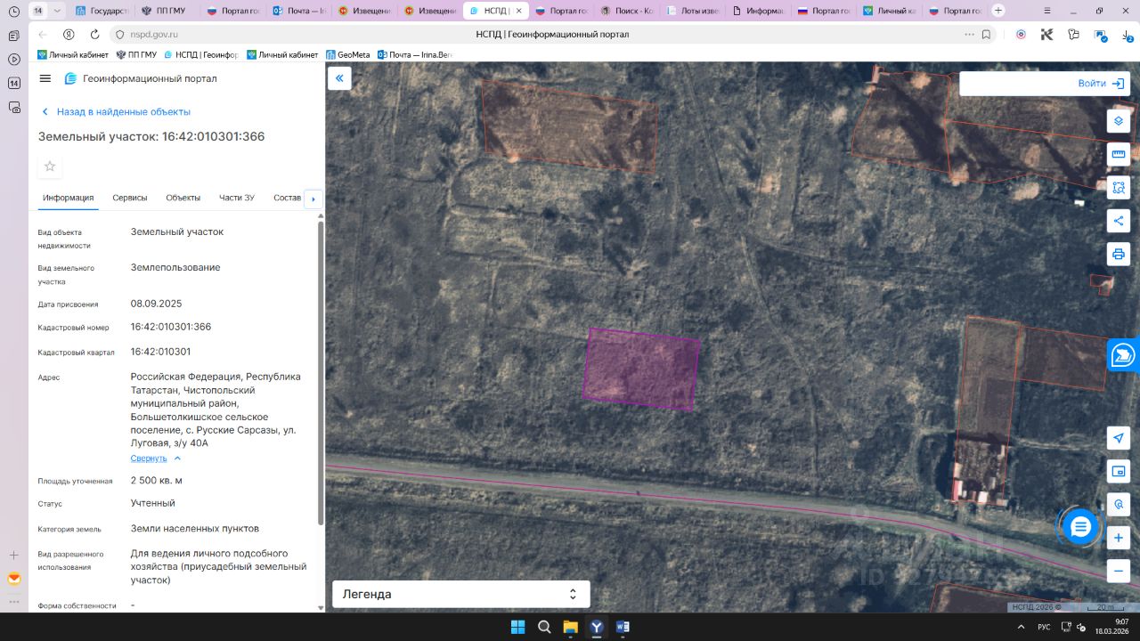
Task: Click the Геоинформационный портал logo title
Action: point(141,78)
